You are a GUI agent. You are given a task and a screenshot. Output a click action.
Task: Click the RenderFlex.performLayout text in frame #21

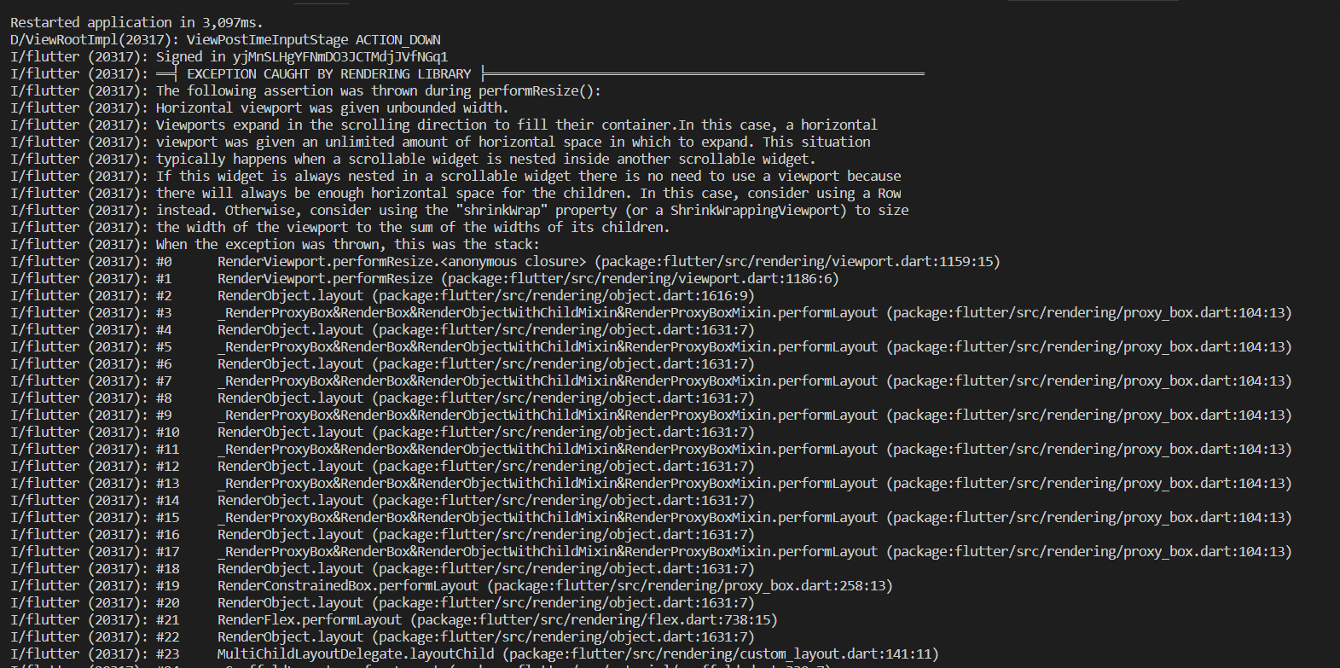coord(309,620)
